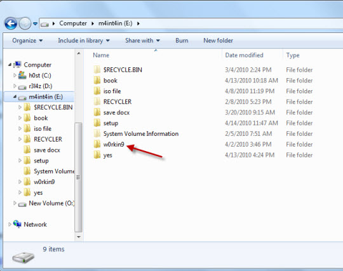This screenshot has width=343, height=271.
Task: Open the Organize dropdown menu
Action: (x=27, y=41)
